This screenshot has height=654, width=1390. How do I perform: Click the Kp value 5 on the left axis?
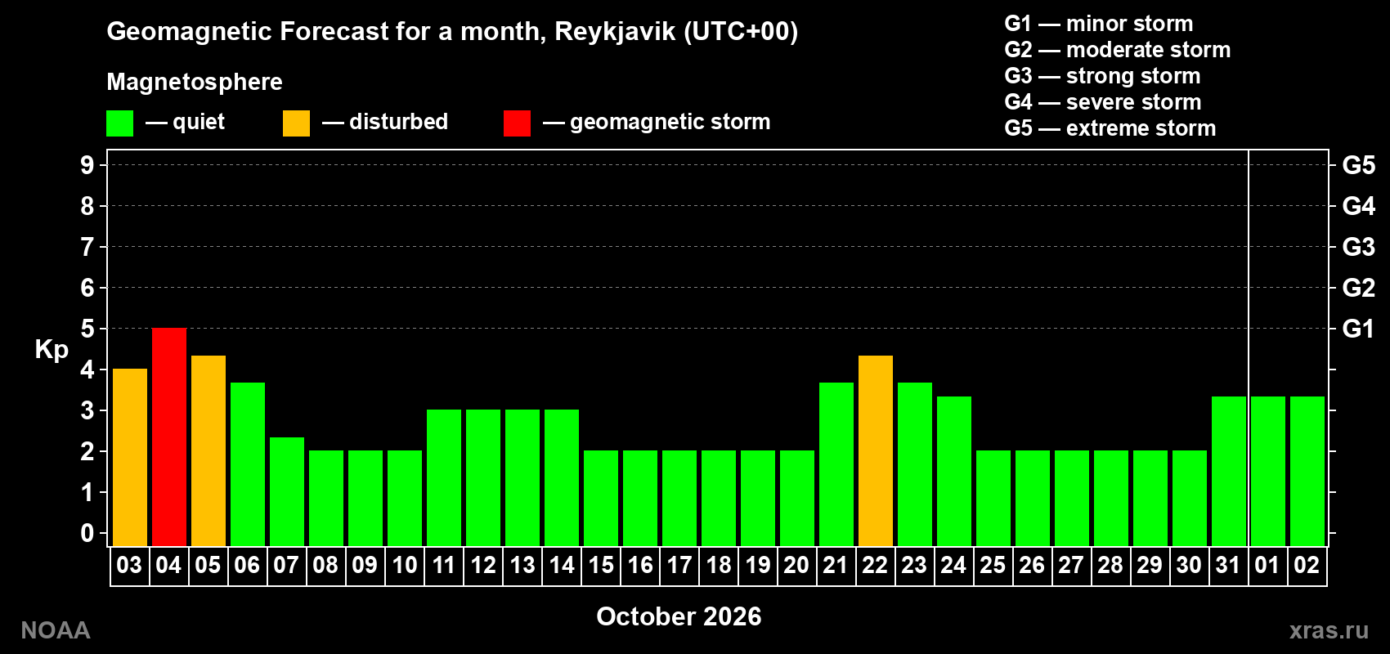tap(87, 329)
